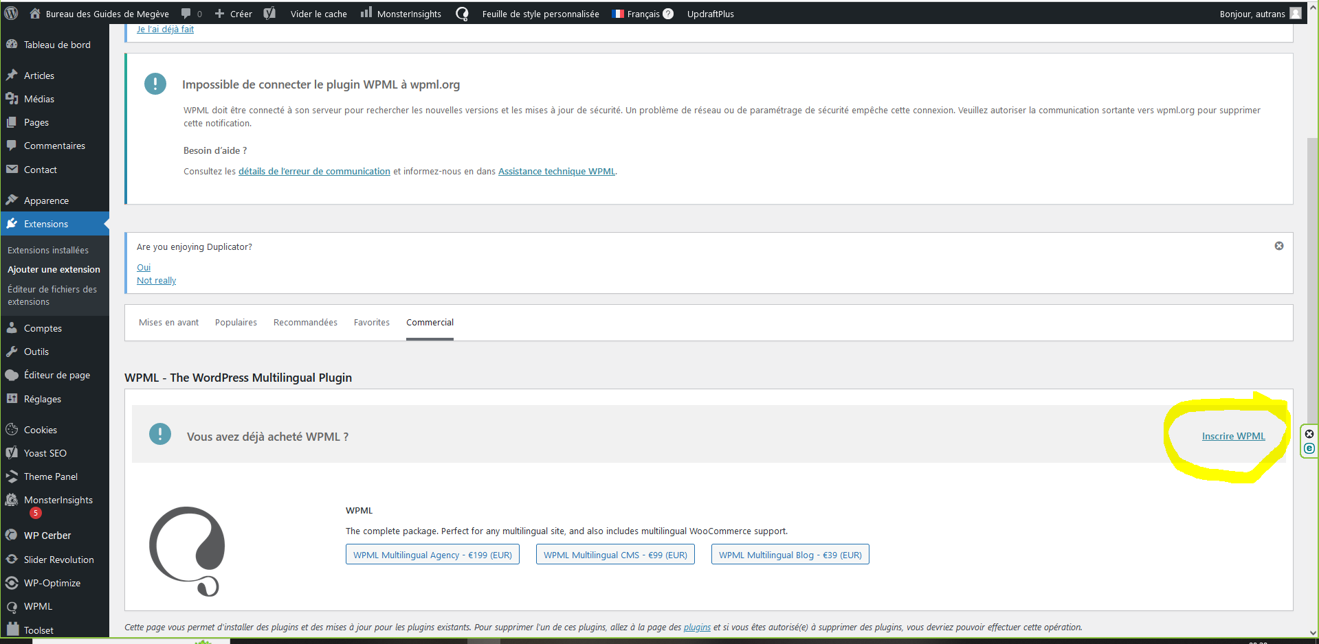Click the WP-Optimize icon in sidebar

[12, 582]
